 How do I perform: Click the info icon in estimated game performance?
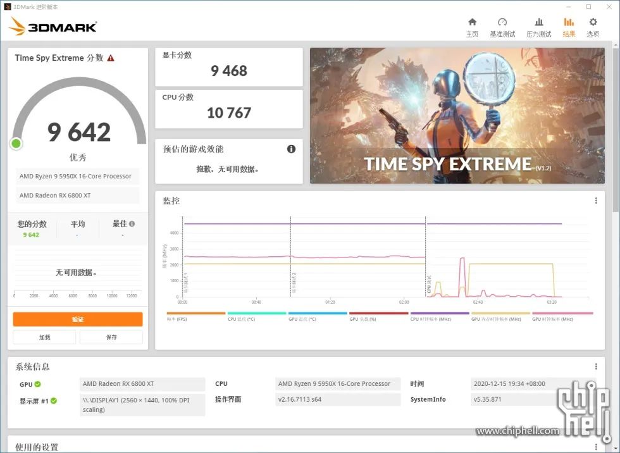[x=292, y=149]
